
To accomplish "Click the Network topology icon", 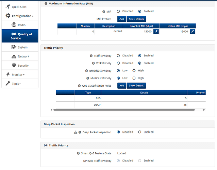I will tap(14, 56).
